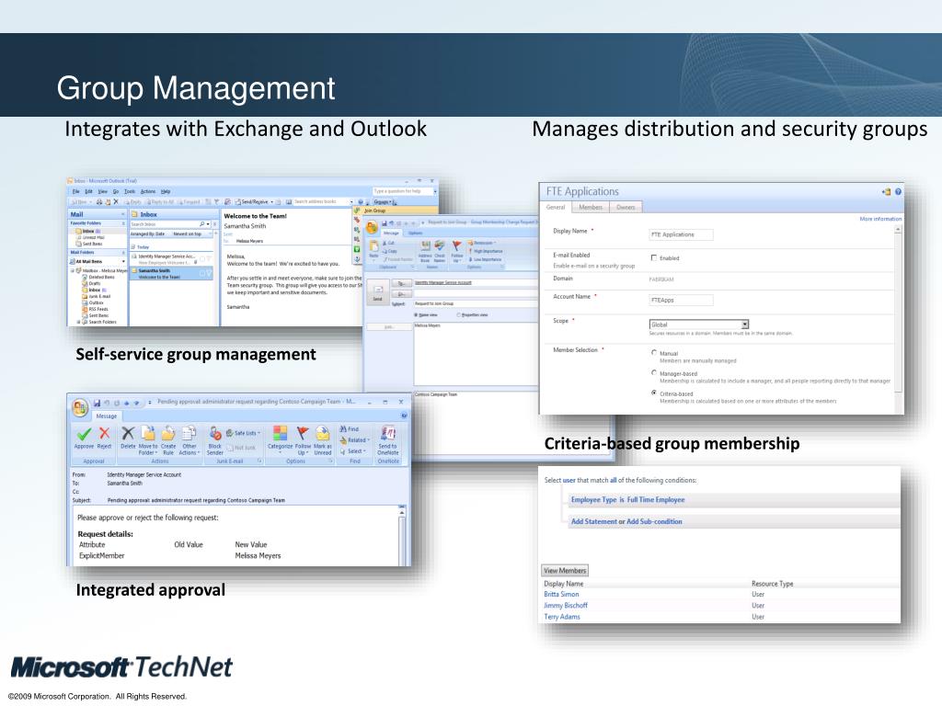
Task: Select the Name view radio button
Action: [416, 314]
